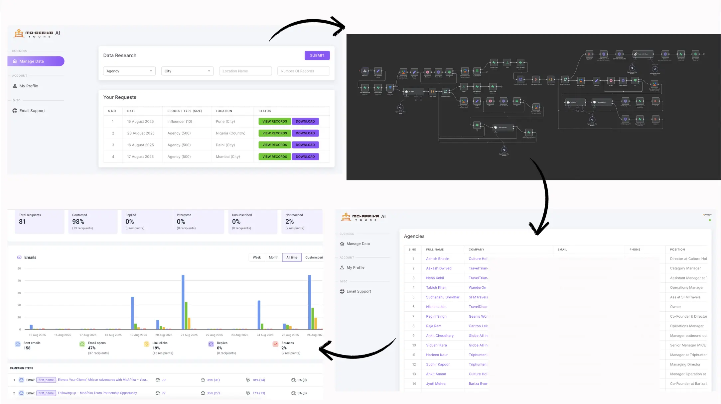Download the Nigeria (Country) request
The width and height of the screenshot is (721, 404).
305,133
